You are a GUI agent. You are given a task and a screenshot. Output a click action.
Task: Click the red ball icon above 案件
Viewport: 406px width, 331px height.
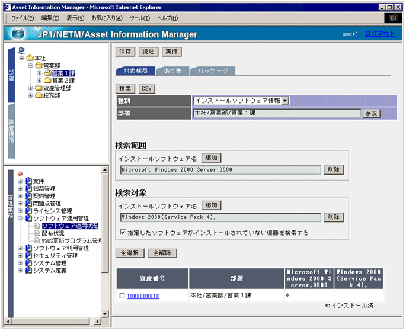click(20, 173)
